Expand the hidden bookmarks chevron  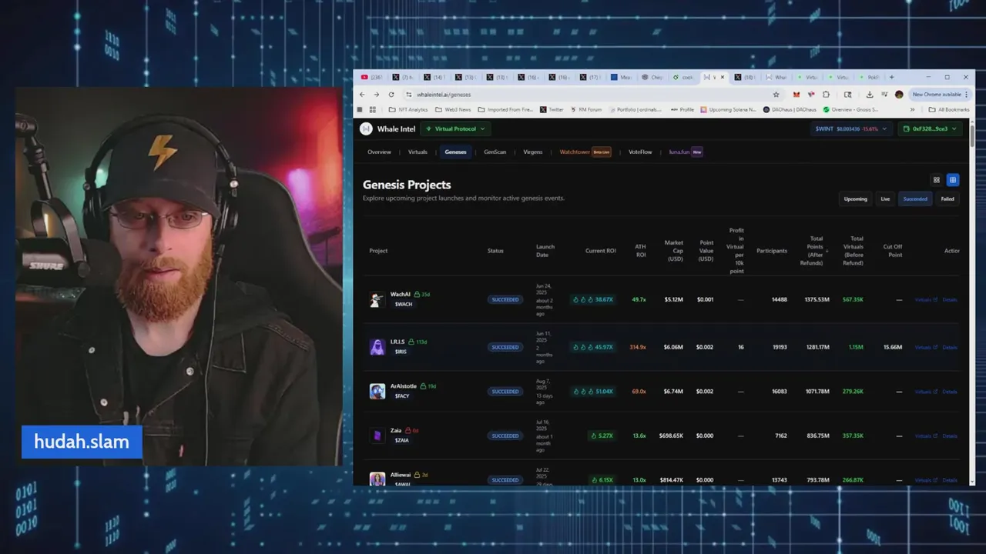coord(913,109)
